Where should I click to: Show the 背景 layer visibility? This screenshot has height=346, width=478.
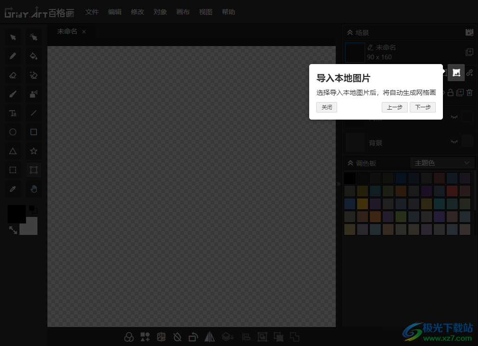[454, 141]
